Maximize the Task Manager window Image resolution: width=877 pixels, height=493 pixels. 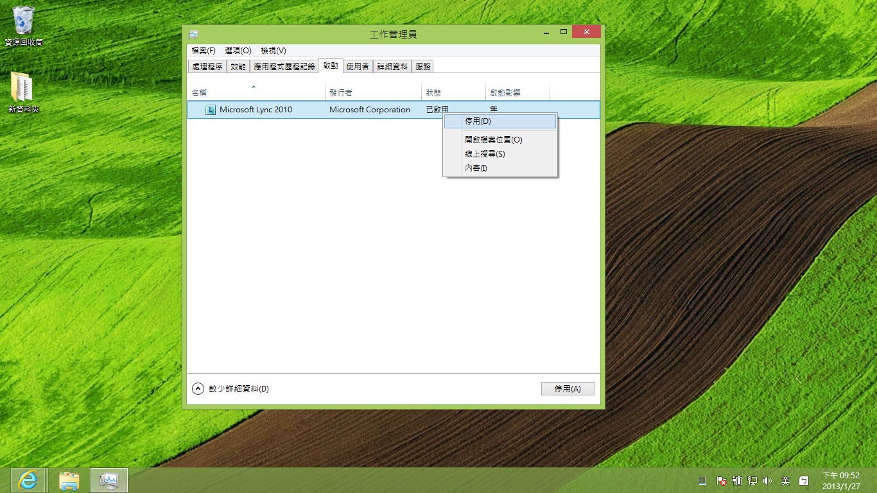pos(564,32)
